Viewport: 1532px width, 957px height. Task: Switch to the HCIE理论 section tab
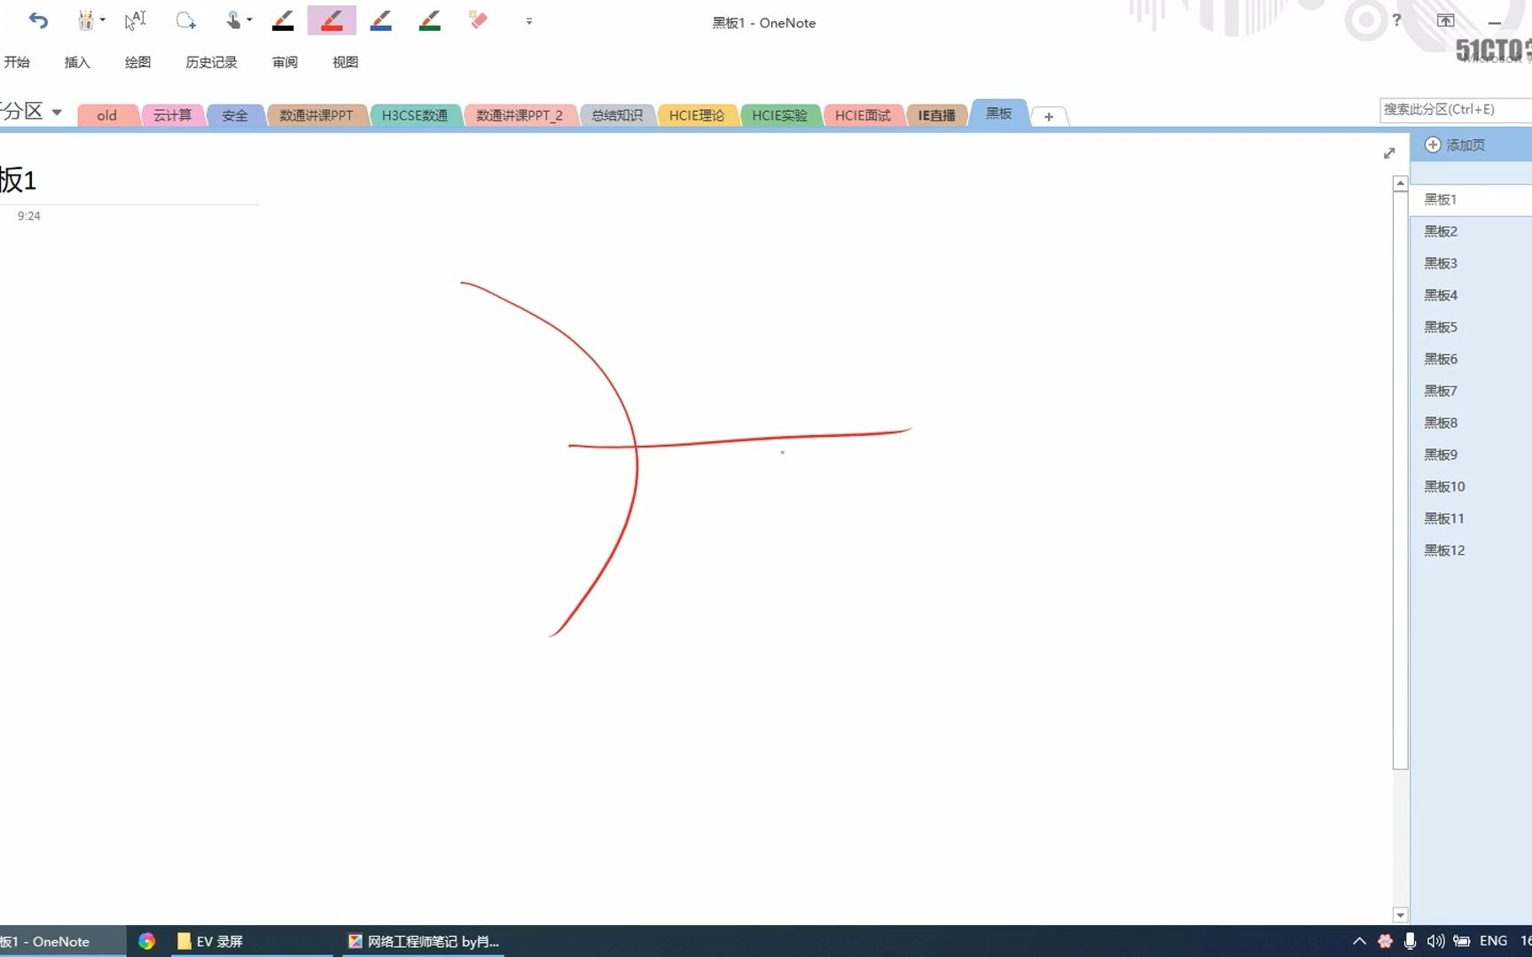[x=697, y=115]
